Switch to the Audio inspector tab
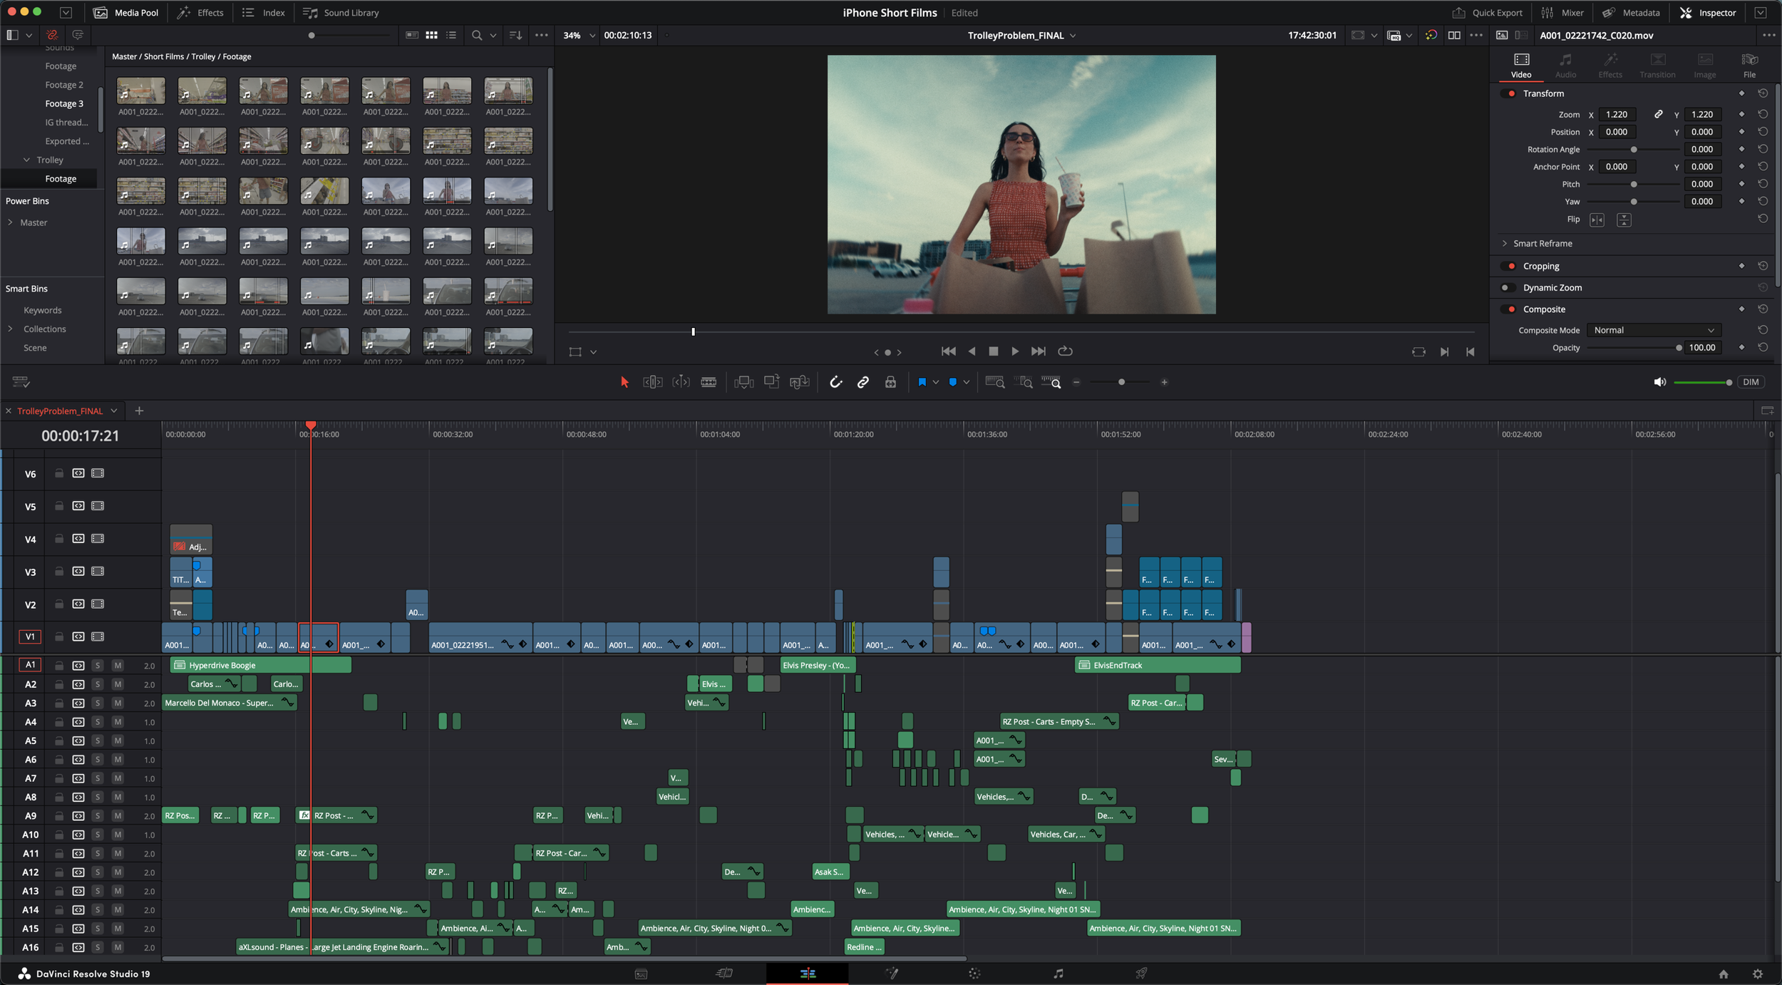This screenshot has width=1782, height=985. [1565, 64]
